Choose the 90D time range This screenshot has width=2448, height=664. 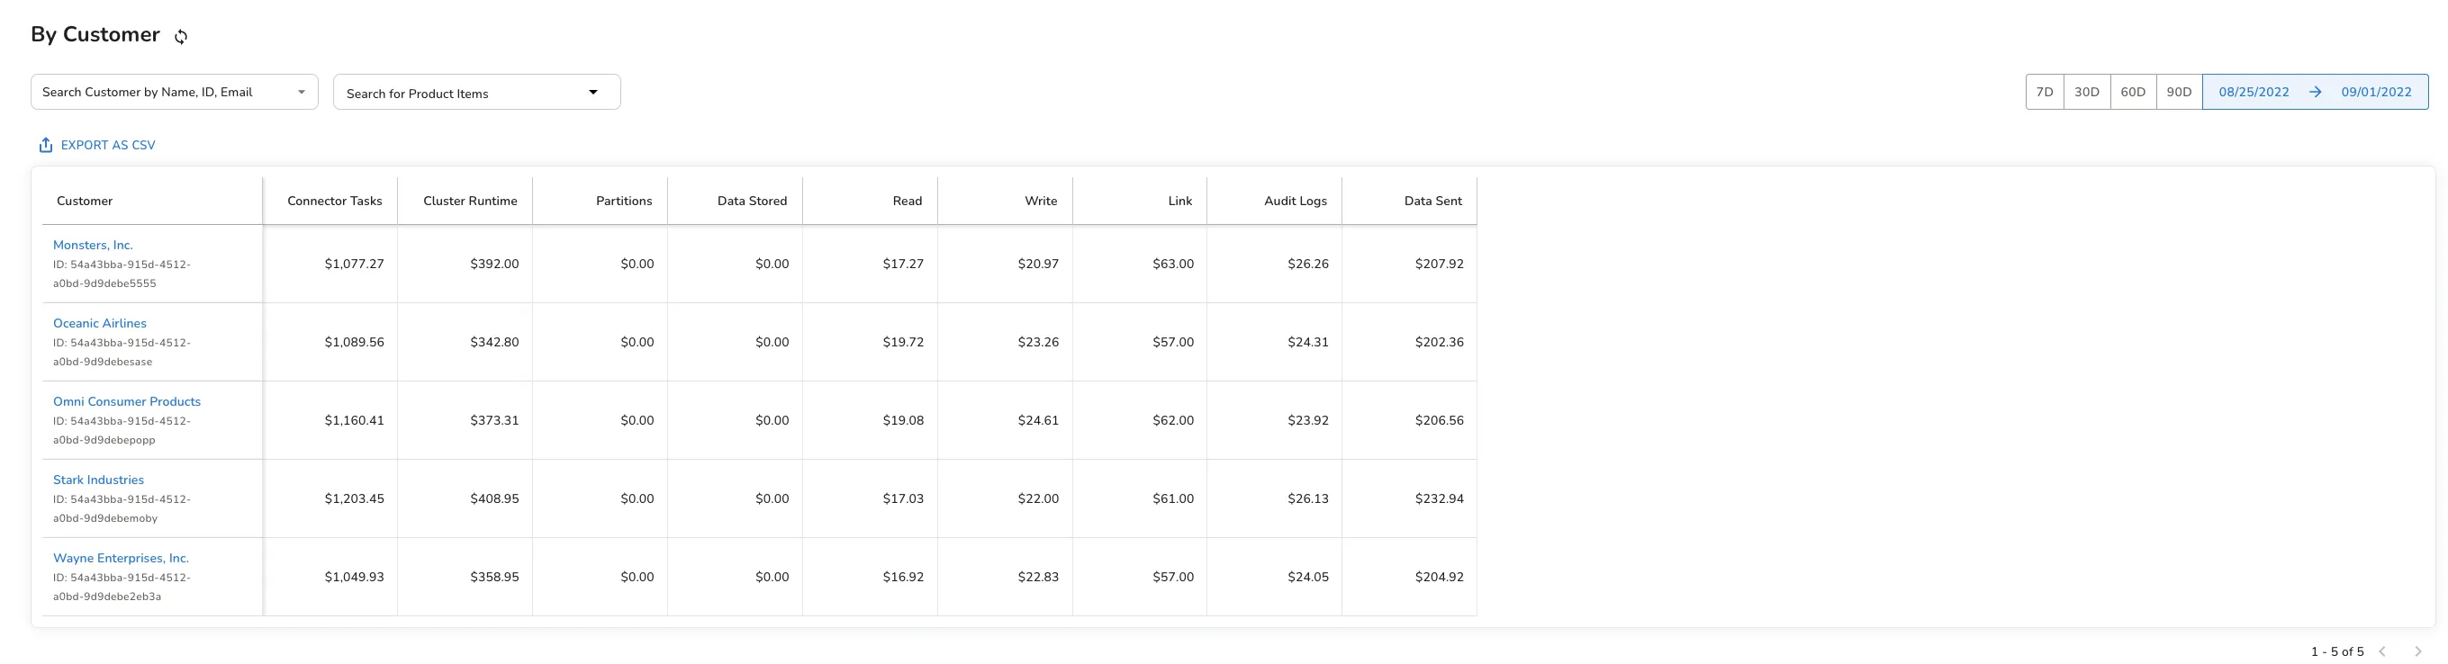(2179, 92)
